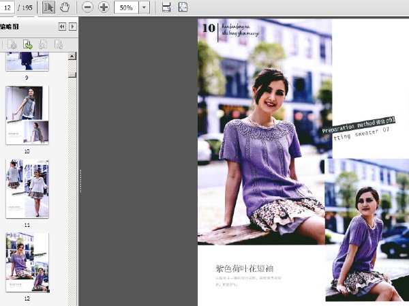Viewport: 409px width, 306px height.
Task: Zoom in with the plus button
Action: click(104, 7)
